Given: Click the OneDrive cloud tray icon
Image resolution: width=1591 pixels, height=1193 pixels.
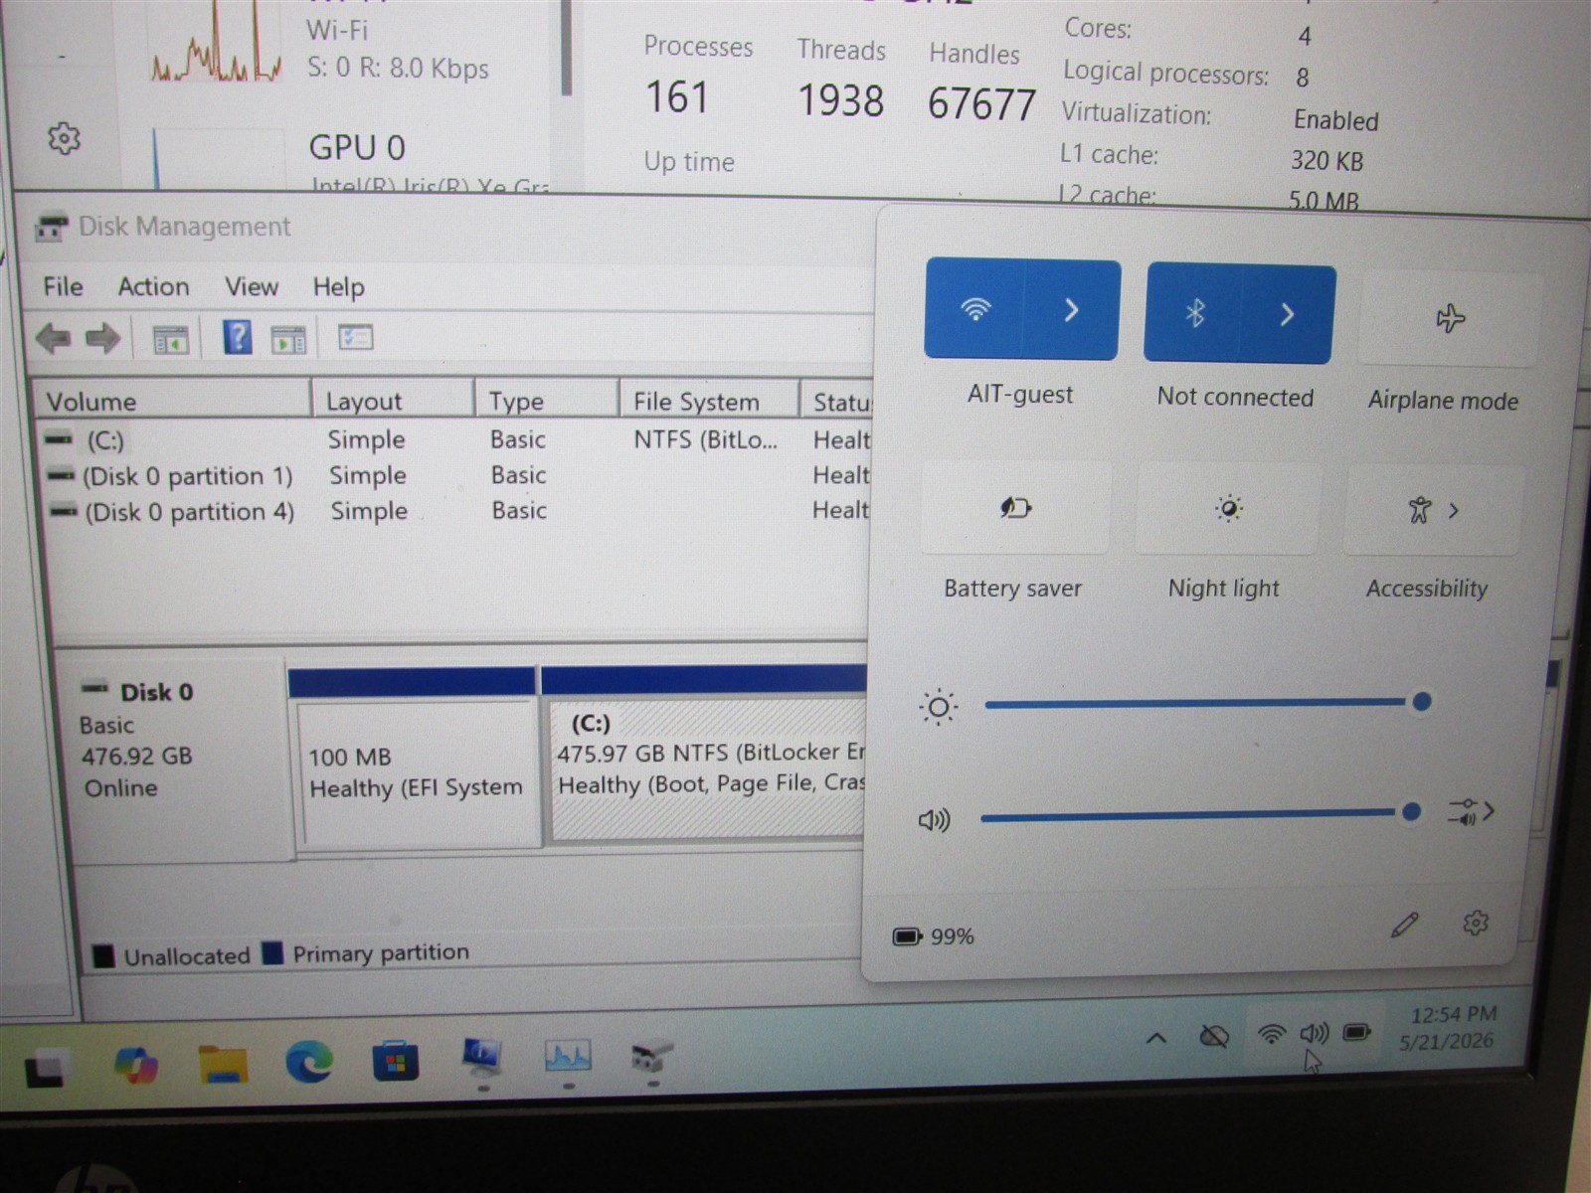Looking at the screenshot, I should pos(1213,1038).
